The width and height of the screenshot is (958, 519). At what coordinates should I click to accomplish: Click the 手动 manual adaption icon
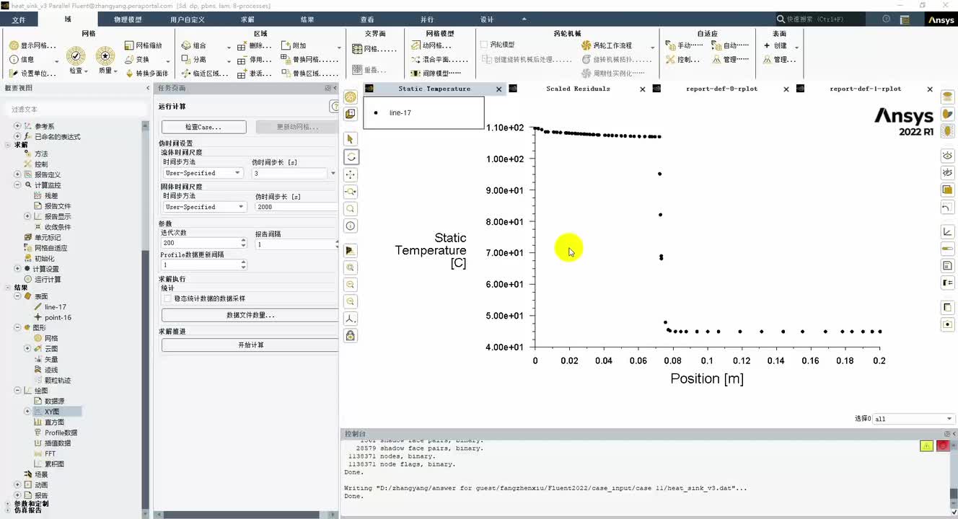click(x=671, y=45)
